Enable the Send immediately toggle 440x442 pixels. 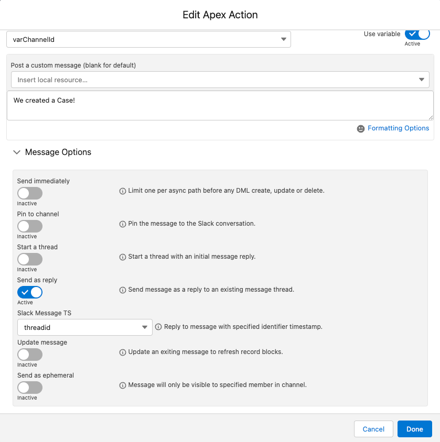tap(30, 193)
